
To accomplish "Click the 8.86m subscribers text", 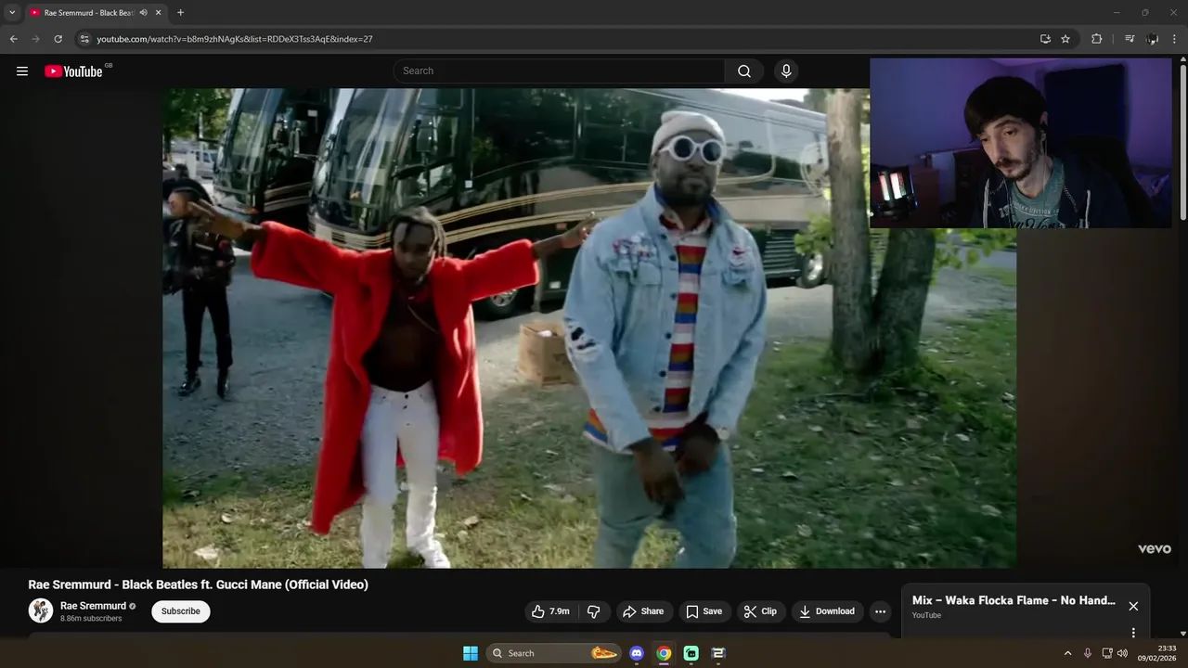I will (x=91, y=619).
